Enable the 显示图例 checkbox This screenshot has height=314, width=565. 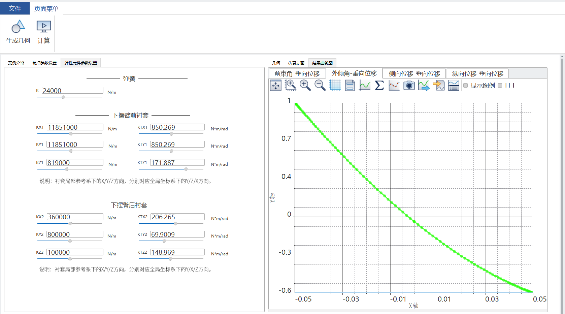(466, 86)
